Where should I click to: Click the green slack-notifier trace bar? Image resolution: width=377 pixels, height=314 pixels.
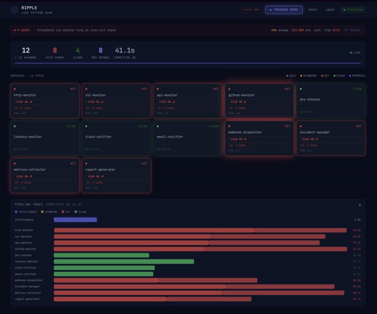[104, 267]
